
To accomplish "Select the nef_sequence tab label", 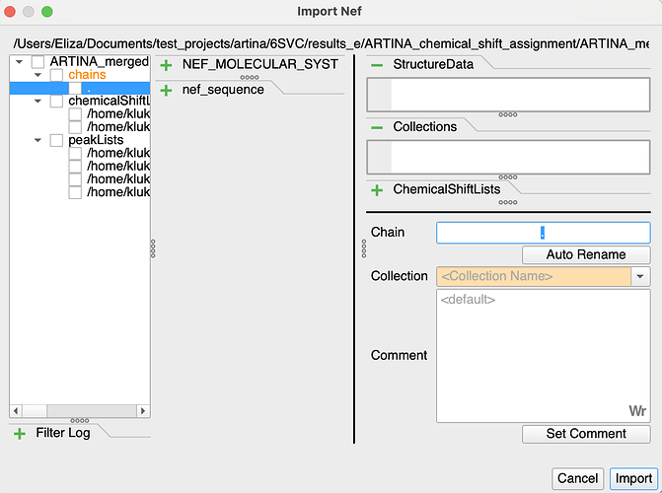I will (x=223, y=90).
